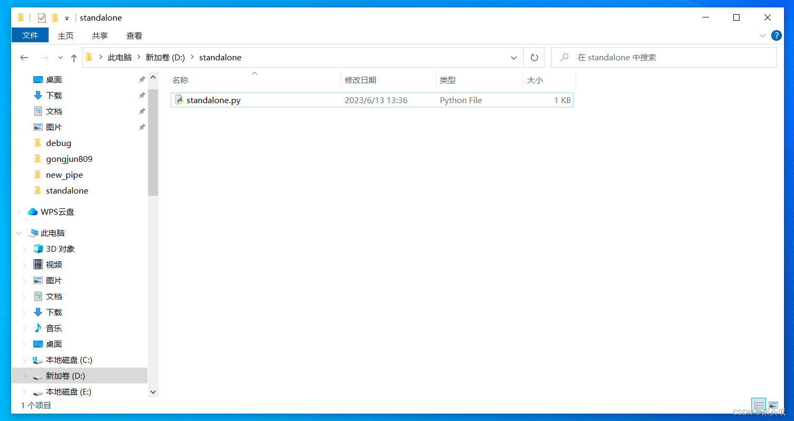Click the 视频 film icon

click(x=38, y=264)
